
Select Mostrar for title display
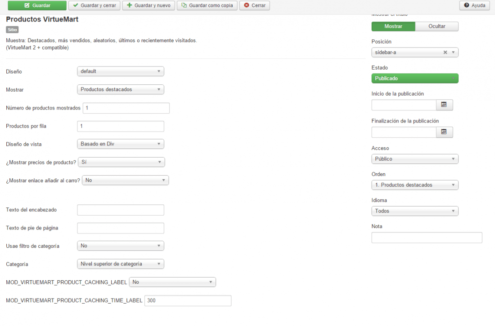pyautogui.click(x=393, y=26)
